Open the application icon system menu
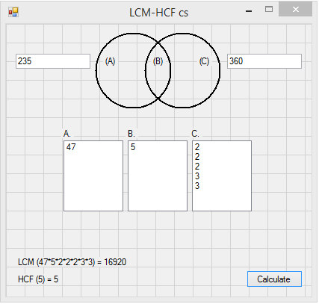 pos(13,12)
